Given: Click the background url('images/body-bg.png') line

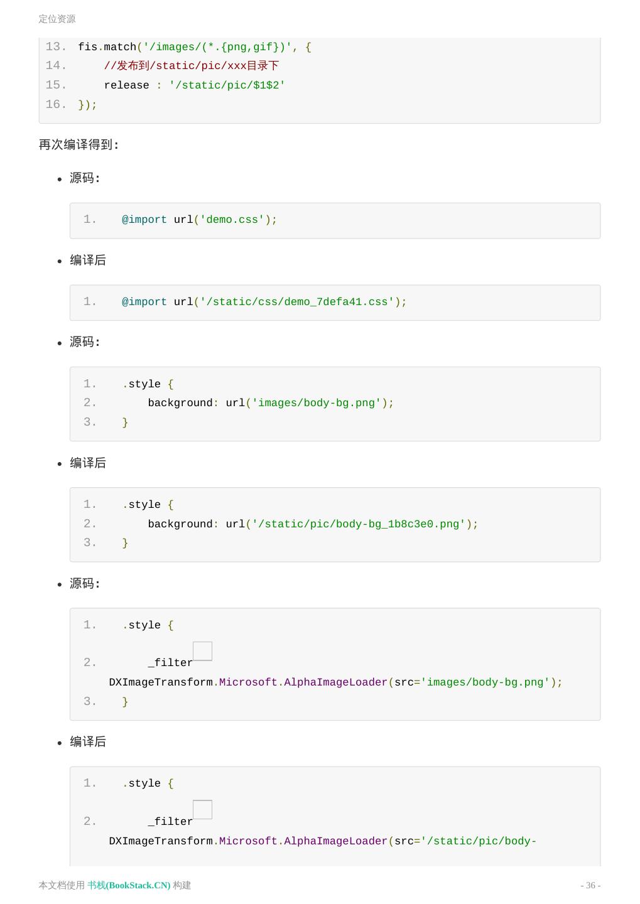Looking at the screenshot, I should pyautogui.click(x=271, y=403).
